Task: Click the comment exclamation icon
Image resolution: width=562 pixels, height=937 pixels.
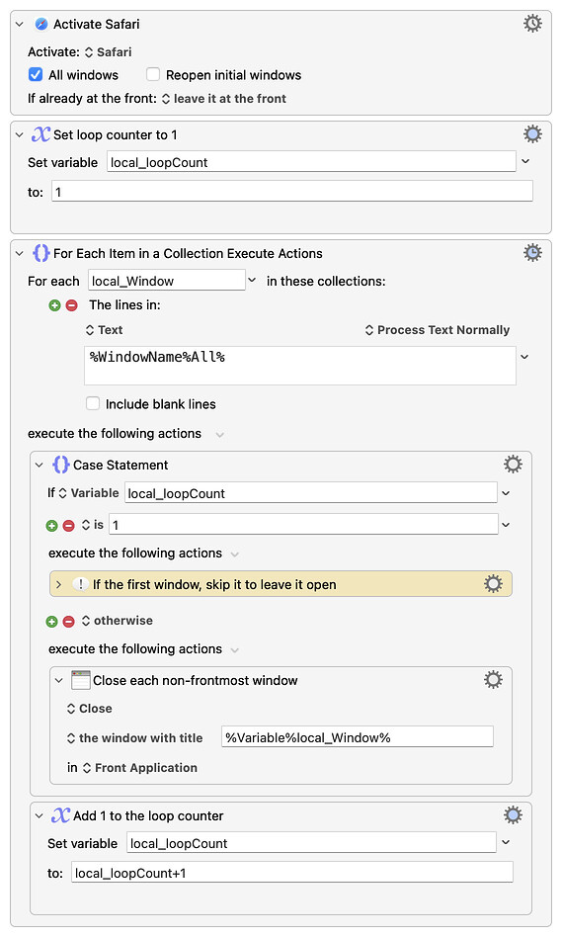Action: 80,584
